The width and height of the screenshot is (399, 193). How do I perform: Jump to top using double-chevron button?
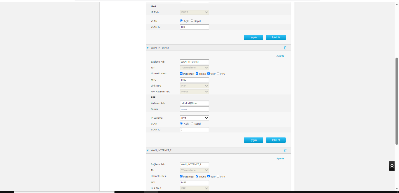point(392,166)
